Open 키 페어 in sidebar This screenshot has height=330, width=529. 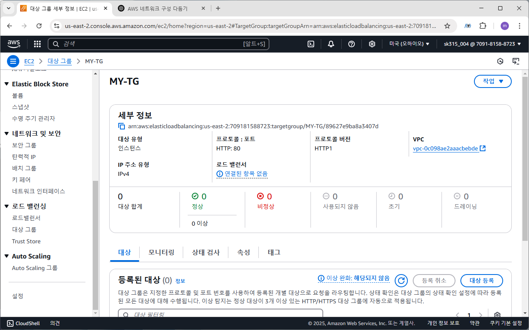coord(21,180)
